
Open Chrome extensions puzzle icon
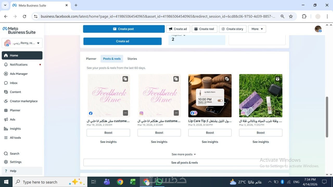point(304,16)
